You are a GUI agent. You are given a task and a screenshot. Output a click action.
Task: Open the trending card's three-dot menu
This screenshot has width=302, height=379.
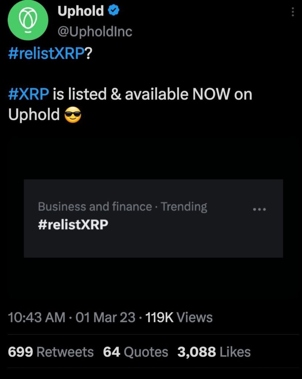(x=259, y=209)
